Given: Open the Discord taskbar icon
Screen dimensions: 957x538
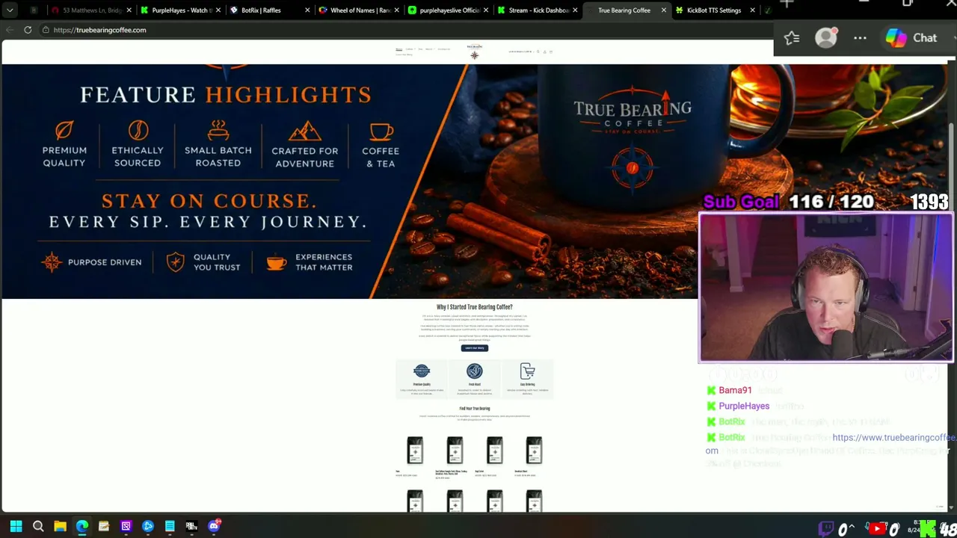Looking at the screenshot, I should (215, 526).
